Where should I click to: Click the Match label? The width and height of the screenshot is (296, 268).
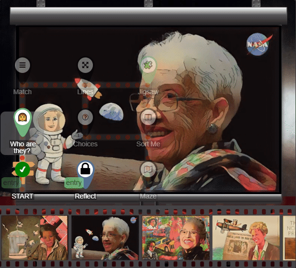tap(22, 92)
